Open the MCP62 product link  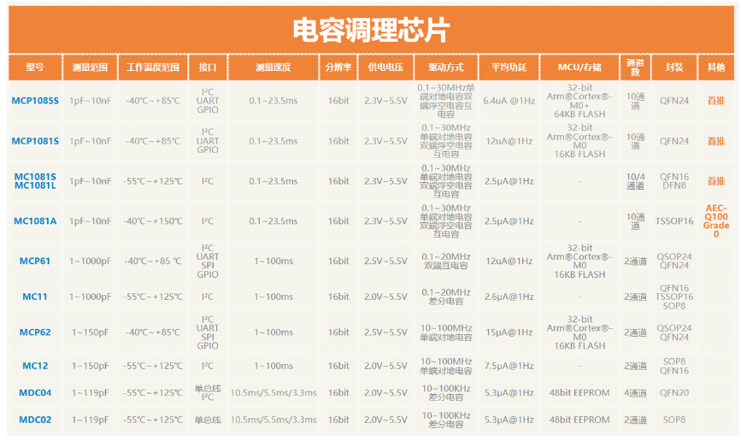coord(35,332)
